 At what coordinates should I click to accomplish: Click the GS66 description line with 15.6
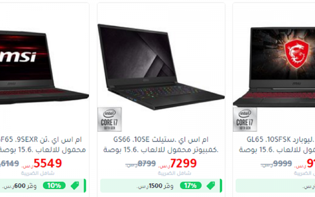click(161, 150)
